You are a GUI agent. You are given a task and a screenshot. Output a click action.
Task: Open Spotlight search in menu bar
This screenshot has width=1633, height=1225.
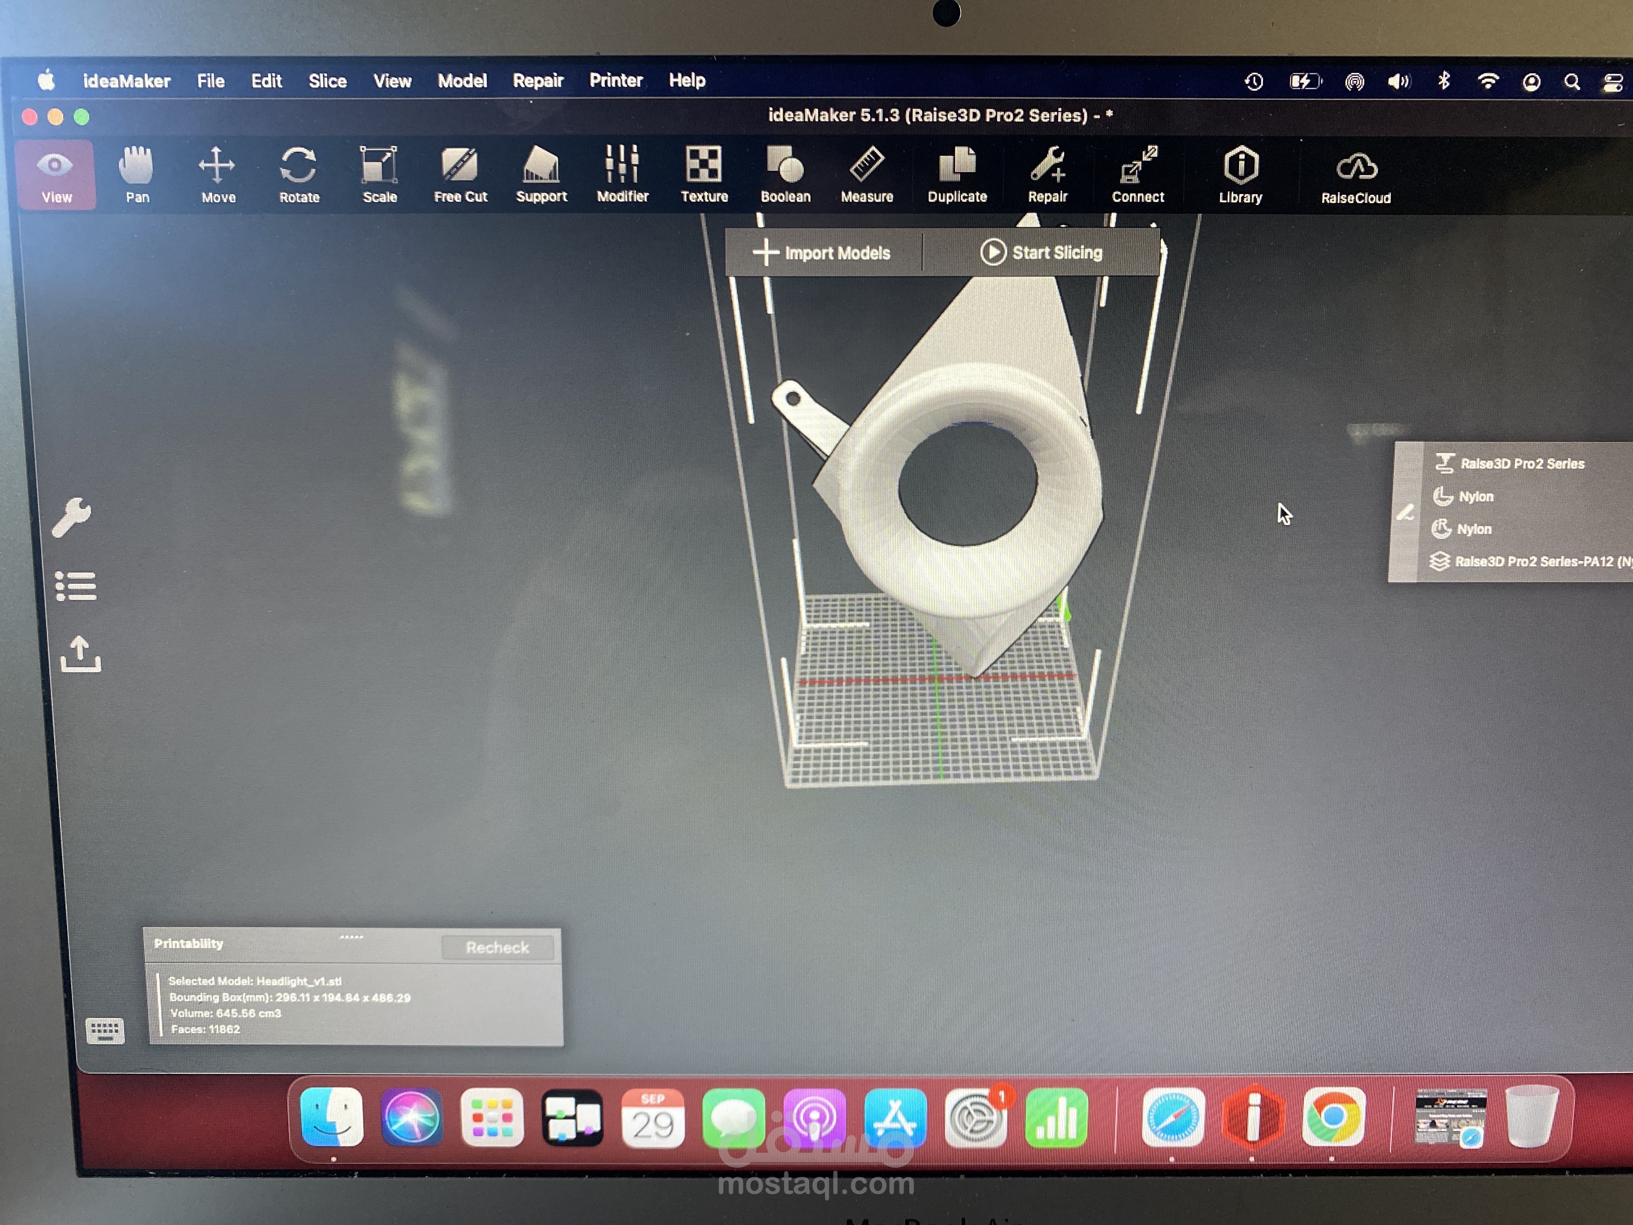tap(1573, 82)
